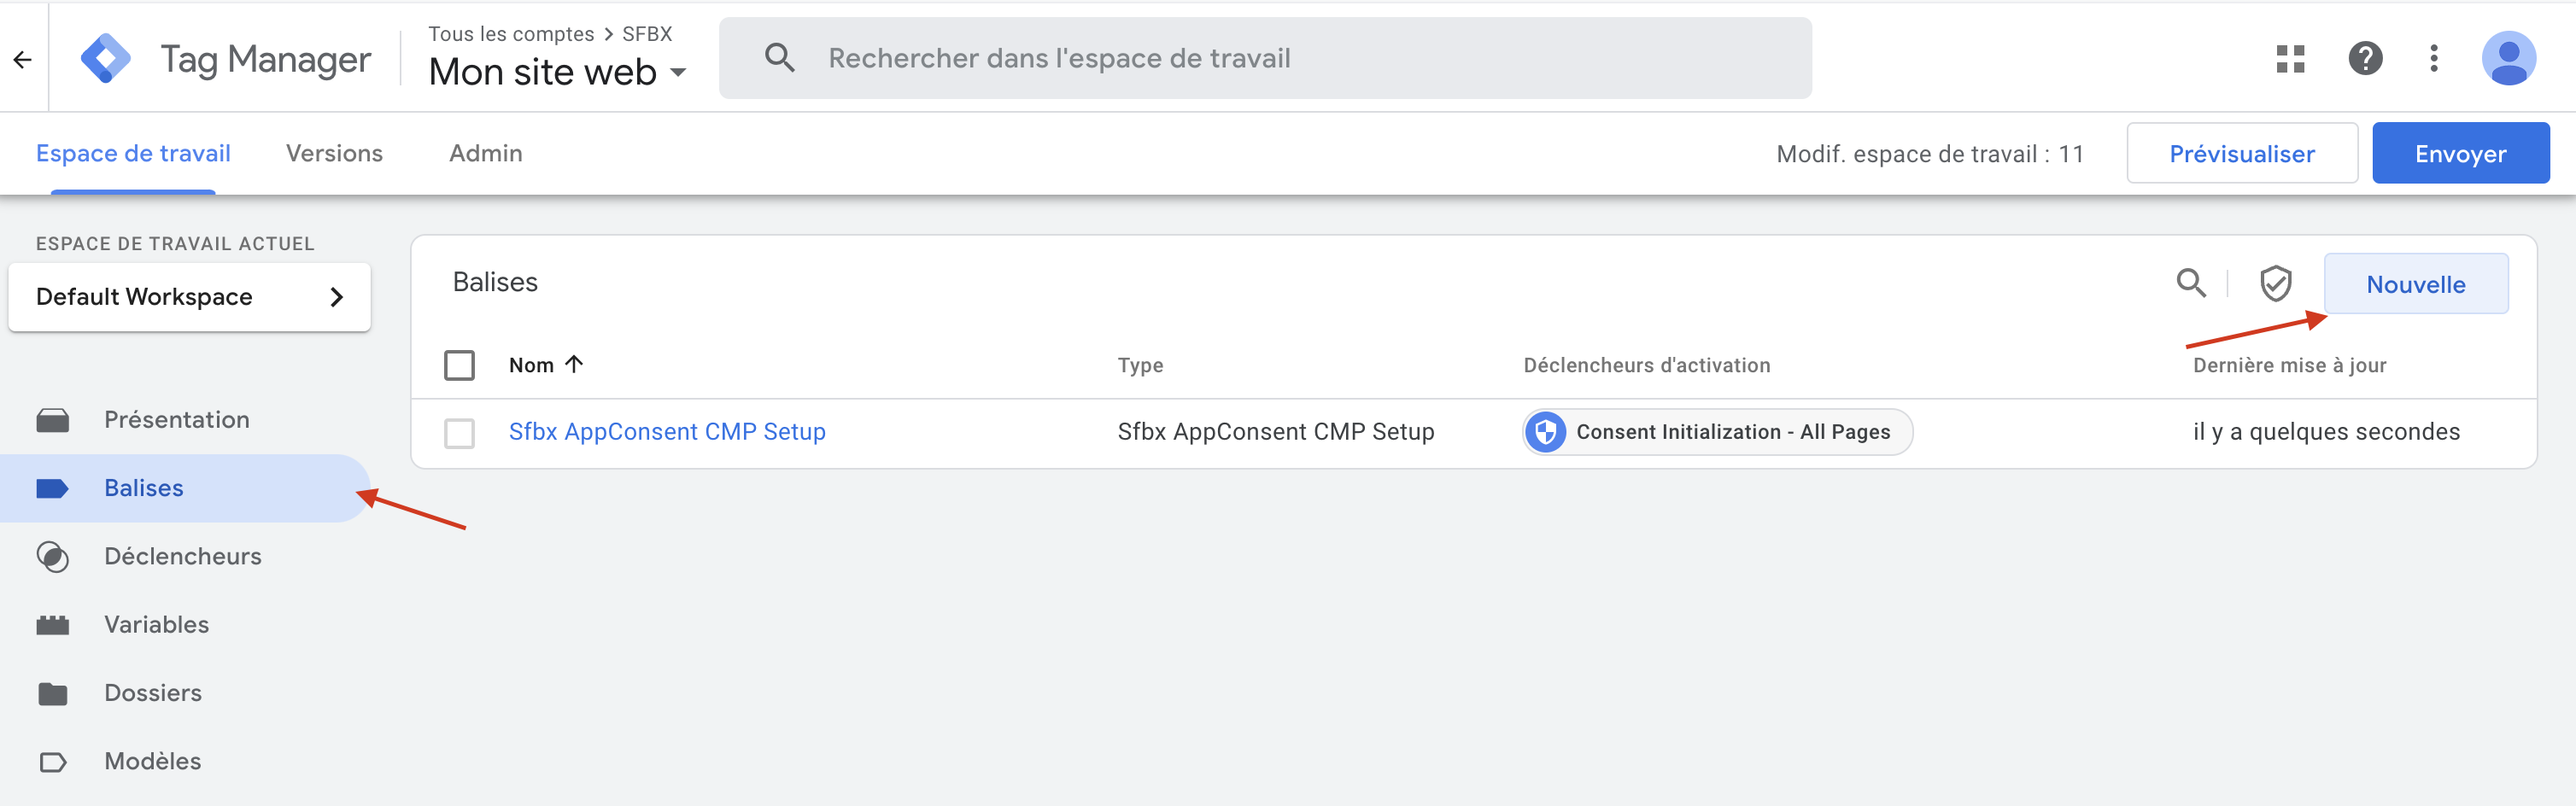This screenshot has height=806, width=2576.
Task: Toggle the Nom column sort arrow
Action: (x=575, y=364)
